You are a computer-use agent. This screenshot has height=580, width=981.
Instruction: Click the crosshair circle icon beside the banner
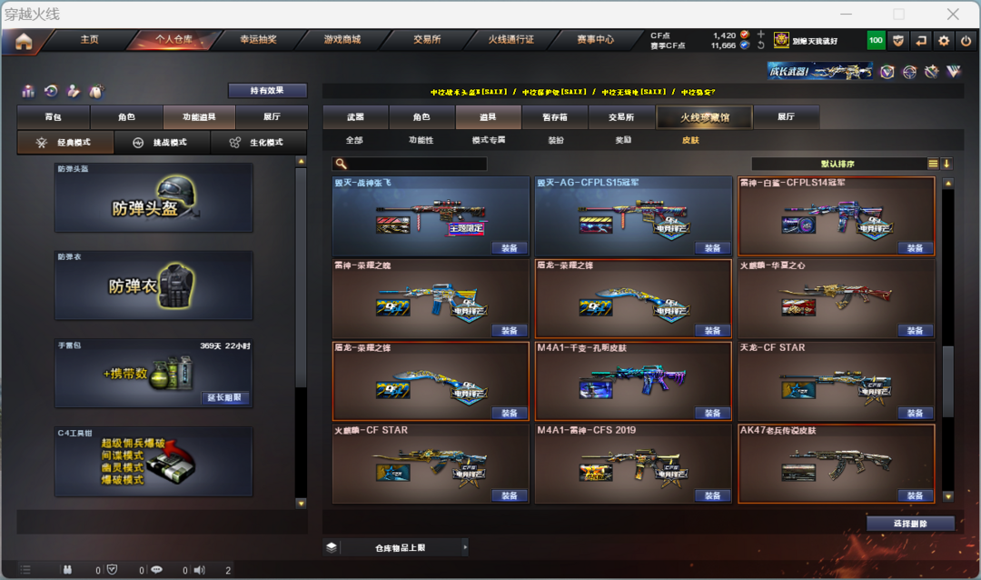pos(909,72)
